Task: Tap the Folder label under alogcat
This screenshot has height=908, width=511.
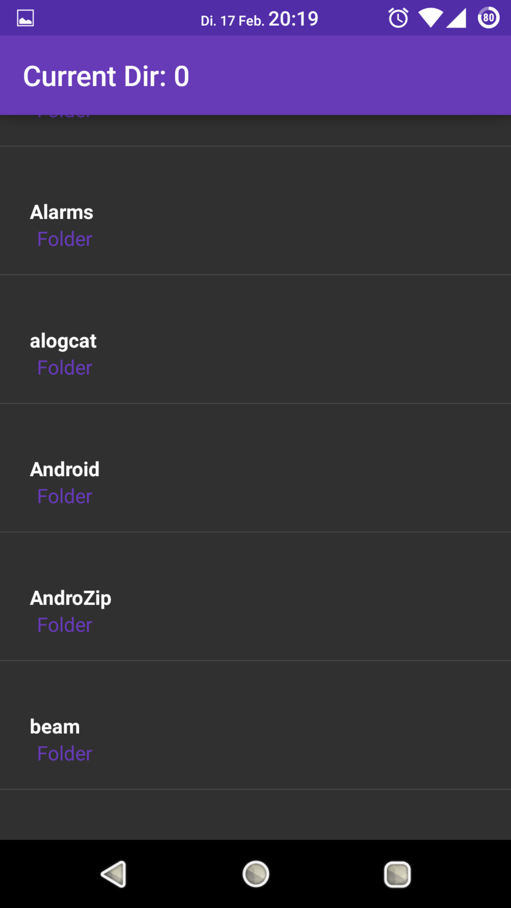Action: 65,368
